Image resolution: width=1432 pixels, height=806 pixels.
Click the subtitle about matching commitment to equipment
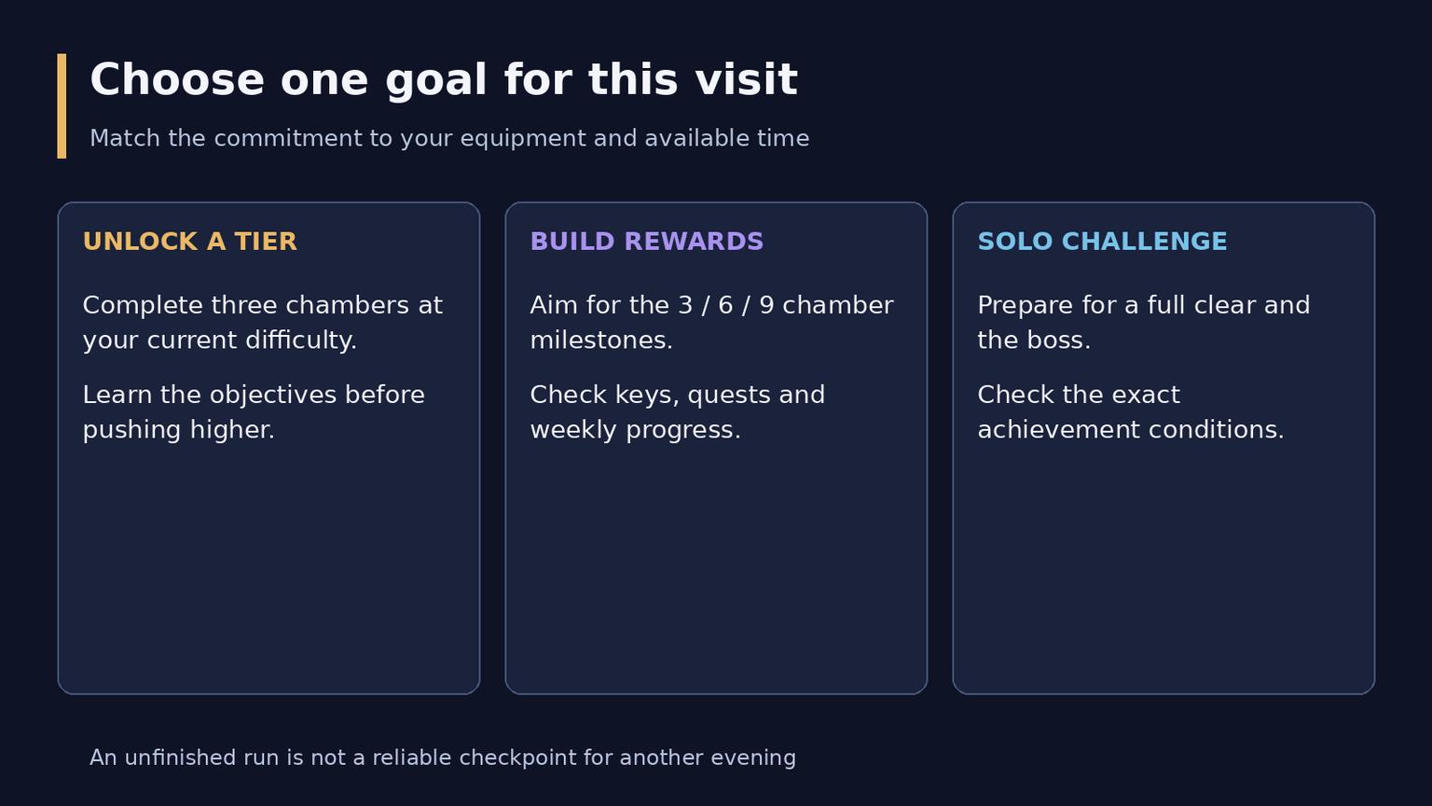(449, 138)
